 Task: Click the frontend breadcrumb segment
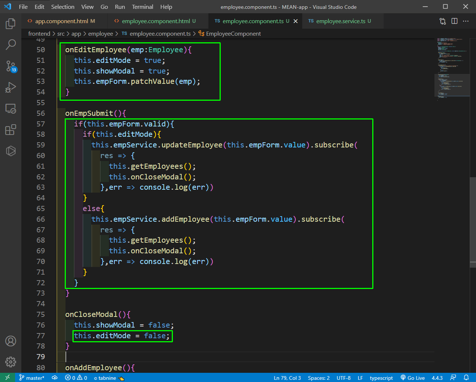click(x=39, y=34)
